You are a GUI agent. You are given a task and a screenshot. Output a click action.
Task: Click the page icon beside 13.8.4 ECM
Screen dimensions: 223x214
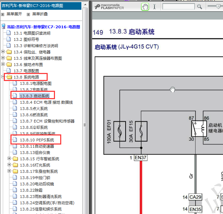pos(15,102)
